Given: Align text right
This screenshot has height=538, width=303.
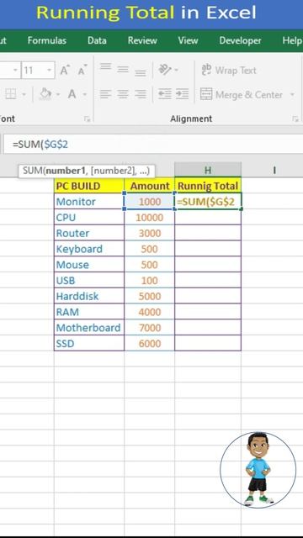Looking at the screenshot, I should coord(141,93).
